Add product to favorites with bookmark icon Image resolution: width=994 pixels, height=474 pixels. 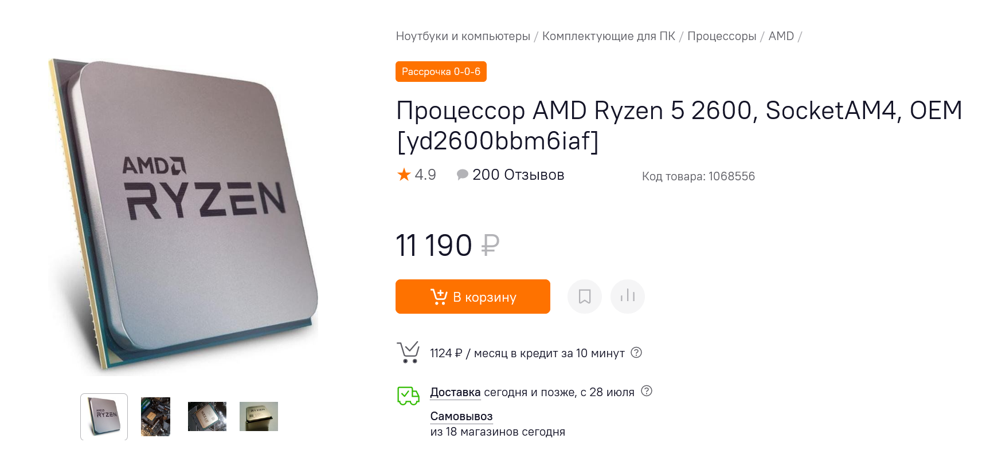coord(584,297)
